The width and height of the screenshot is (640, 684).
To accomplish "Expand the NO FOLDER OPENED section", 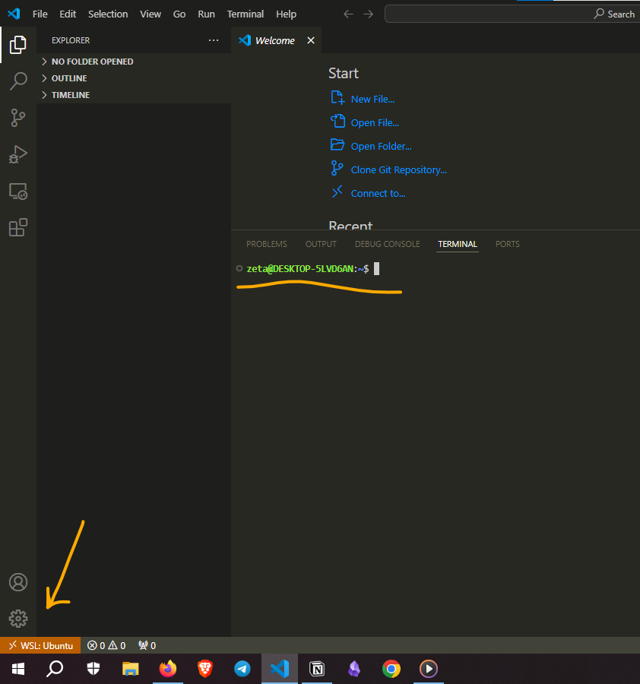I will point(92,62).
